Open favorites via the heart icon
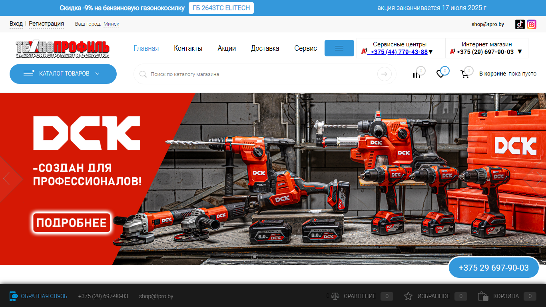 click(x=440, y=74)
